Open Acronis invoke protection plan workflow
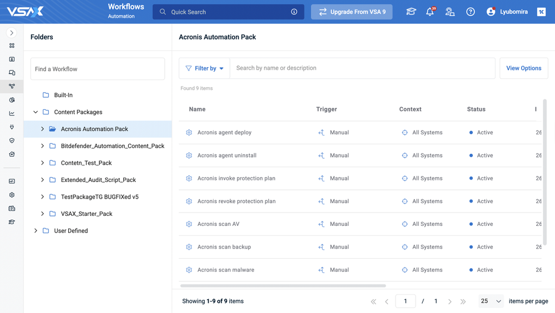The width and height of the screenshot is (555, 313). pyautogui.click(x=236, y=179)
